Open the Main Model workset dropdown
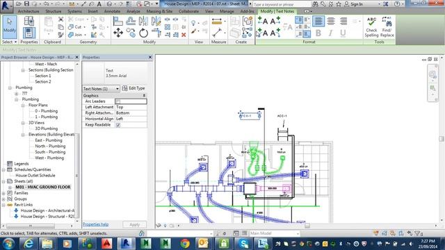Screen dimensions: 445x250 tap(274, 233)
